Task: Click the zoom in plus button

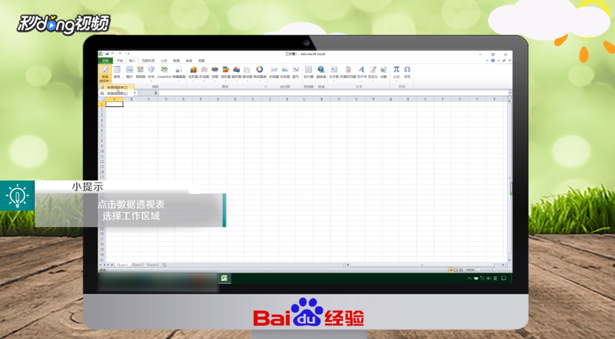Action: (509, 270)
